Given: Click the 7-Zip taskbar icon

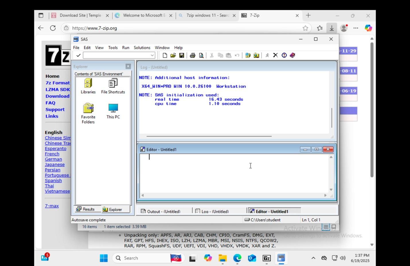Looking at the screenshot, I should [267, 258].
